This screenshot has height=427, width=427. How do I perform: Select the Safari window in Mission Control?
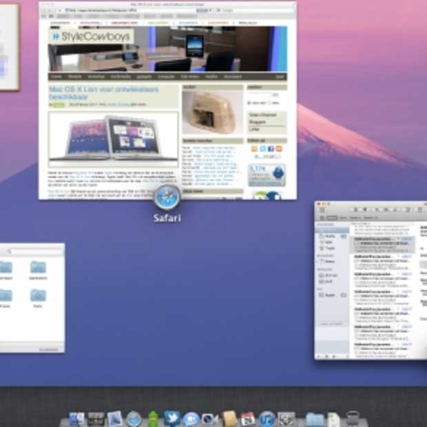167,101
